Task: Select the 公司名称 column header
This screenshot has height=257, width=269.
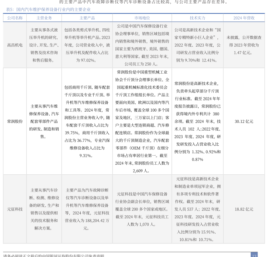Action: pos(15,18)
